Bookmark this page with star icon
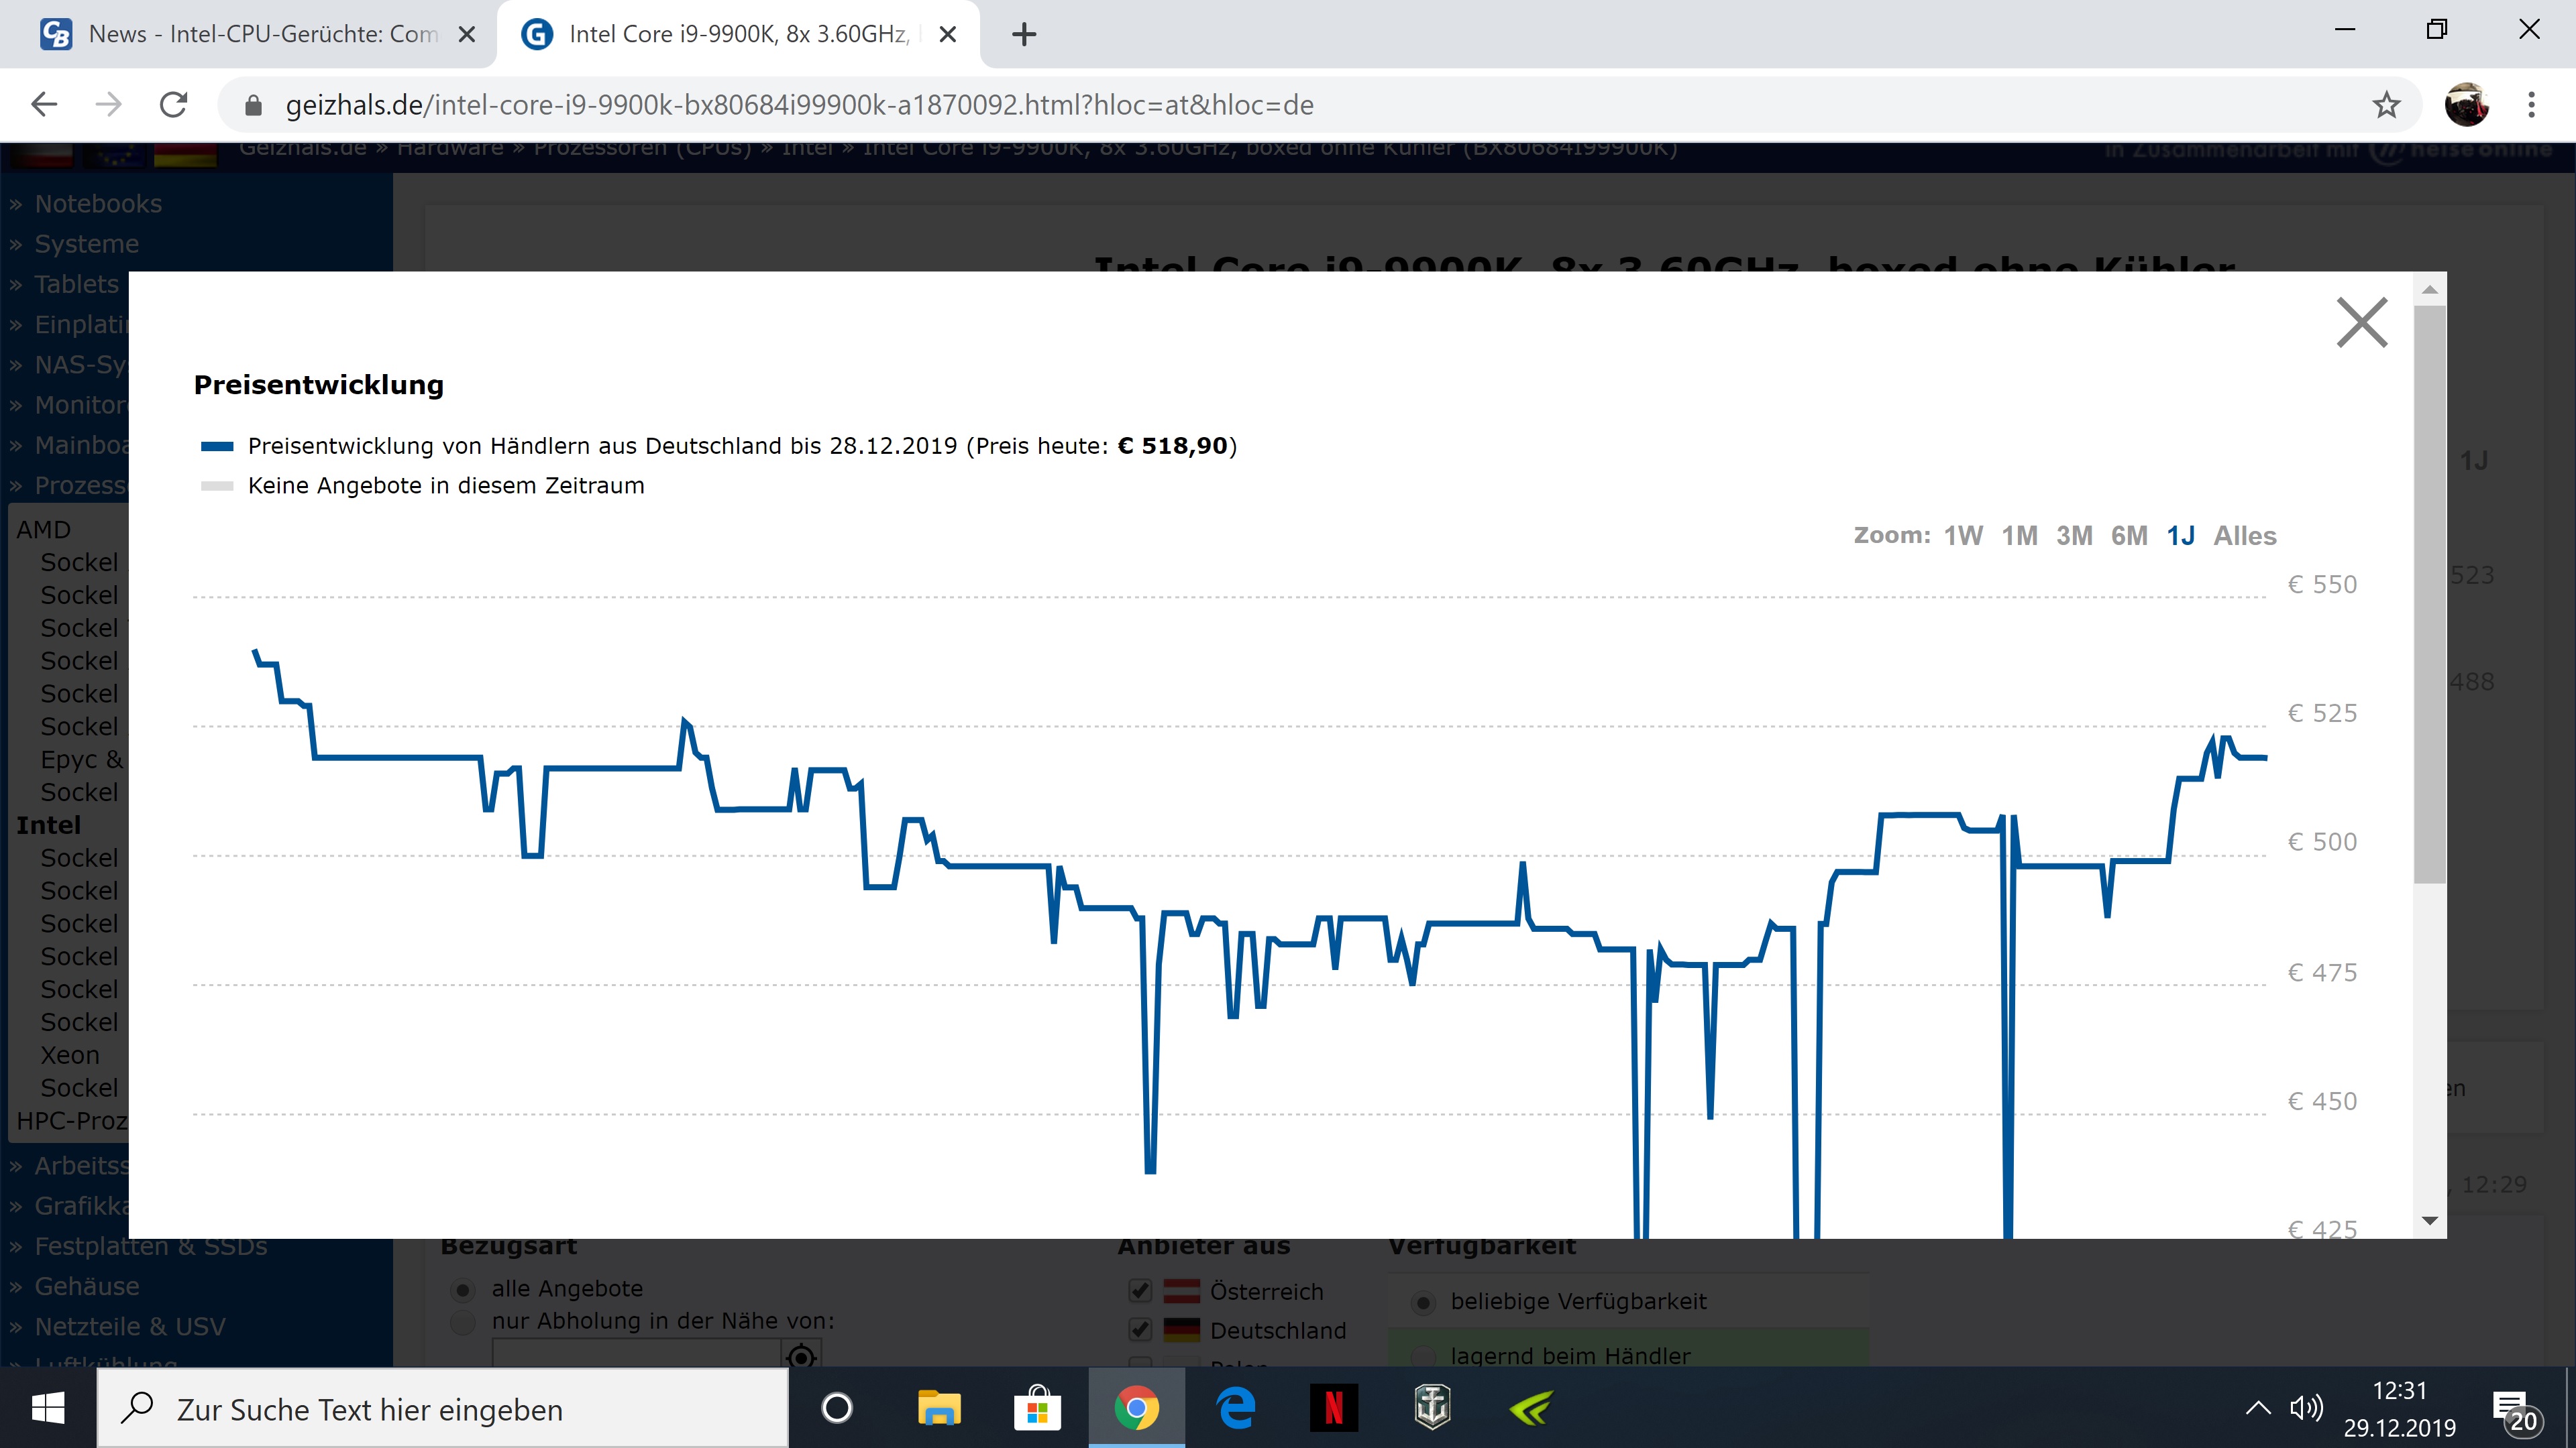 point(2386,105)
